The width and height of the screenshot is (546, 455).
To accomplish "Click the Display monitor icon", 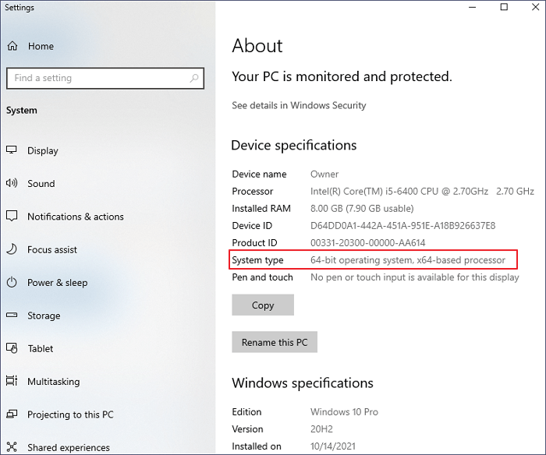I will click(x=12, y=150).
